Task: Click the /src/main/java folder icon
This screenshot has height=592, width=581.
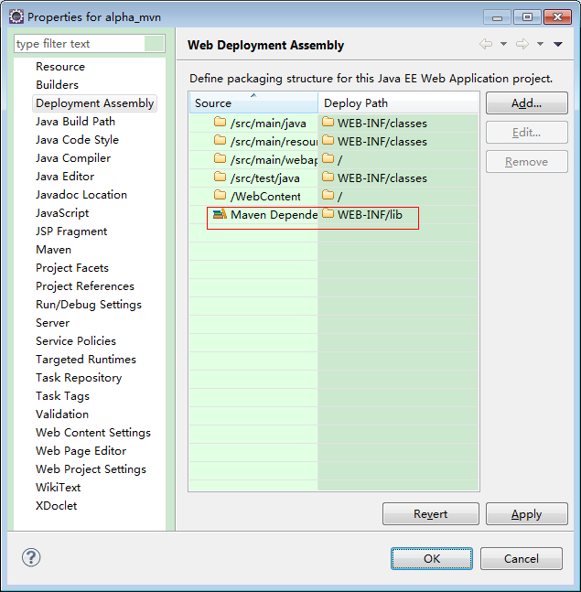Action: [x=220, y=122]
